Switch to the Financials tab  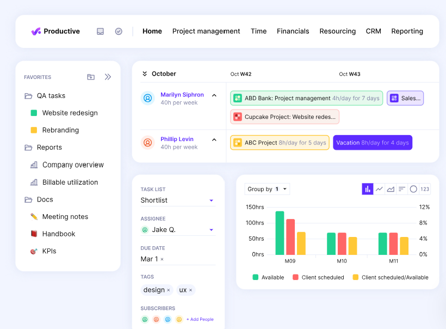coord(293,31)
